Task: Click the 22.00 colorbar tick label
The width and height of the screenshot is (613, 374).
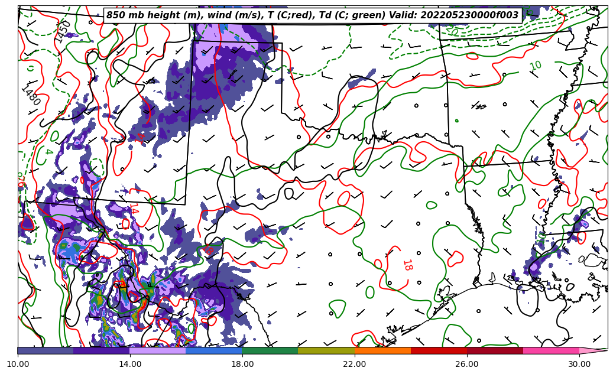Action: (355, 364)
